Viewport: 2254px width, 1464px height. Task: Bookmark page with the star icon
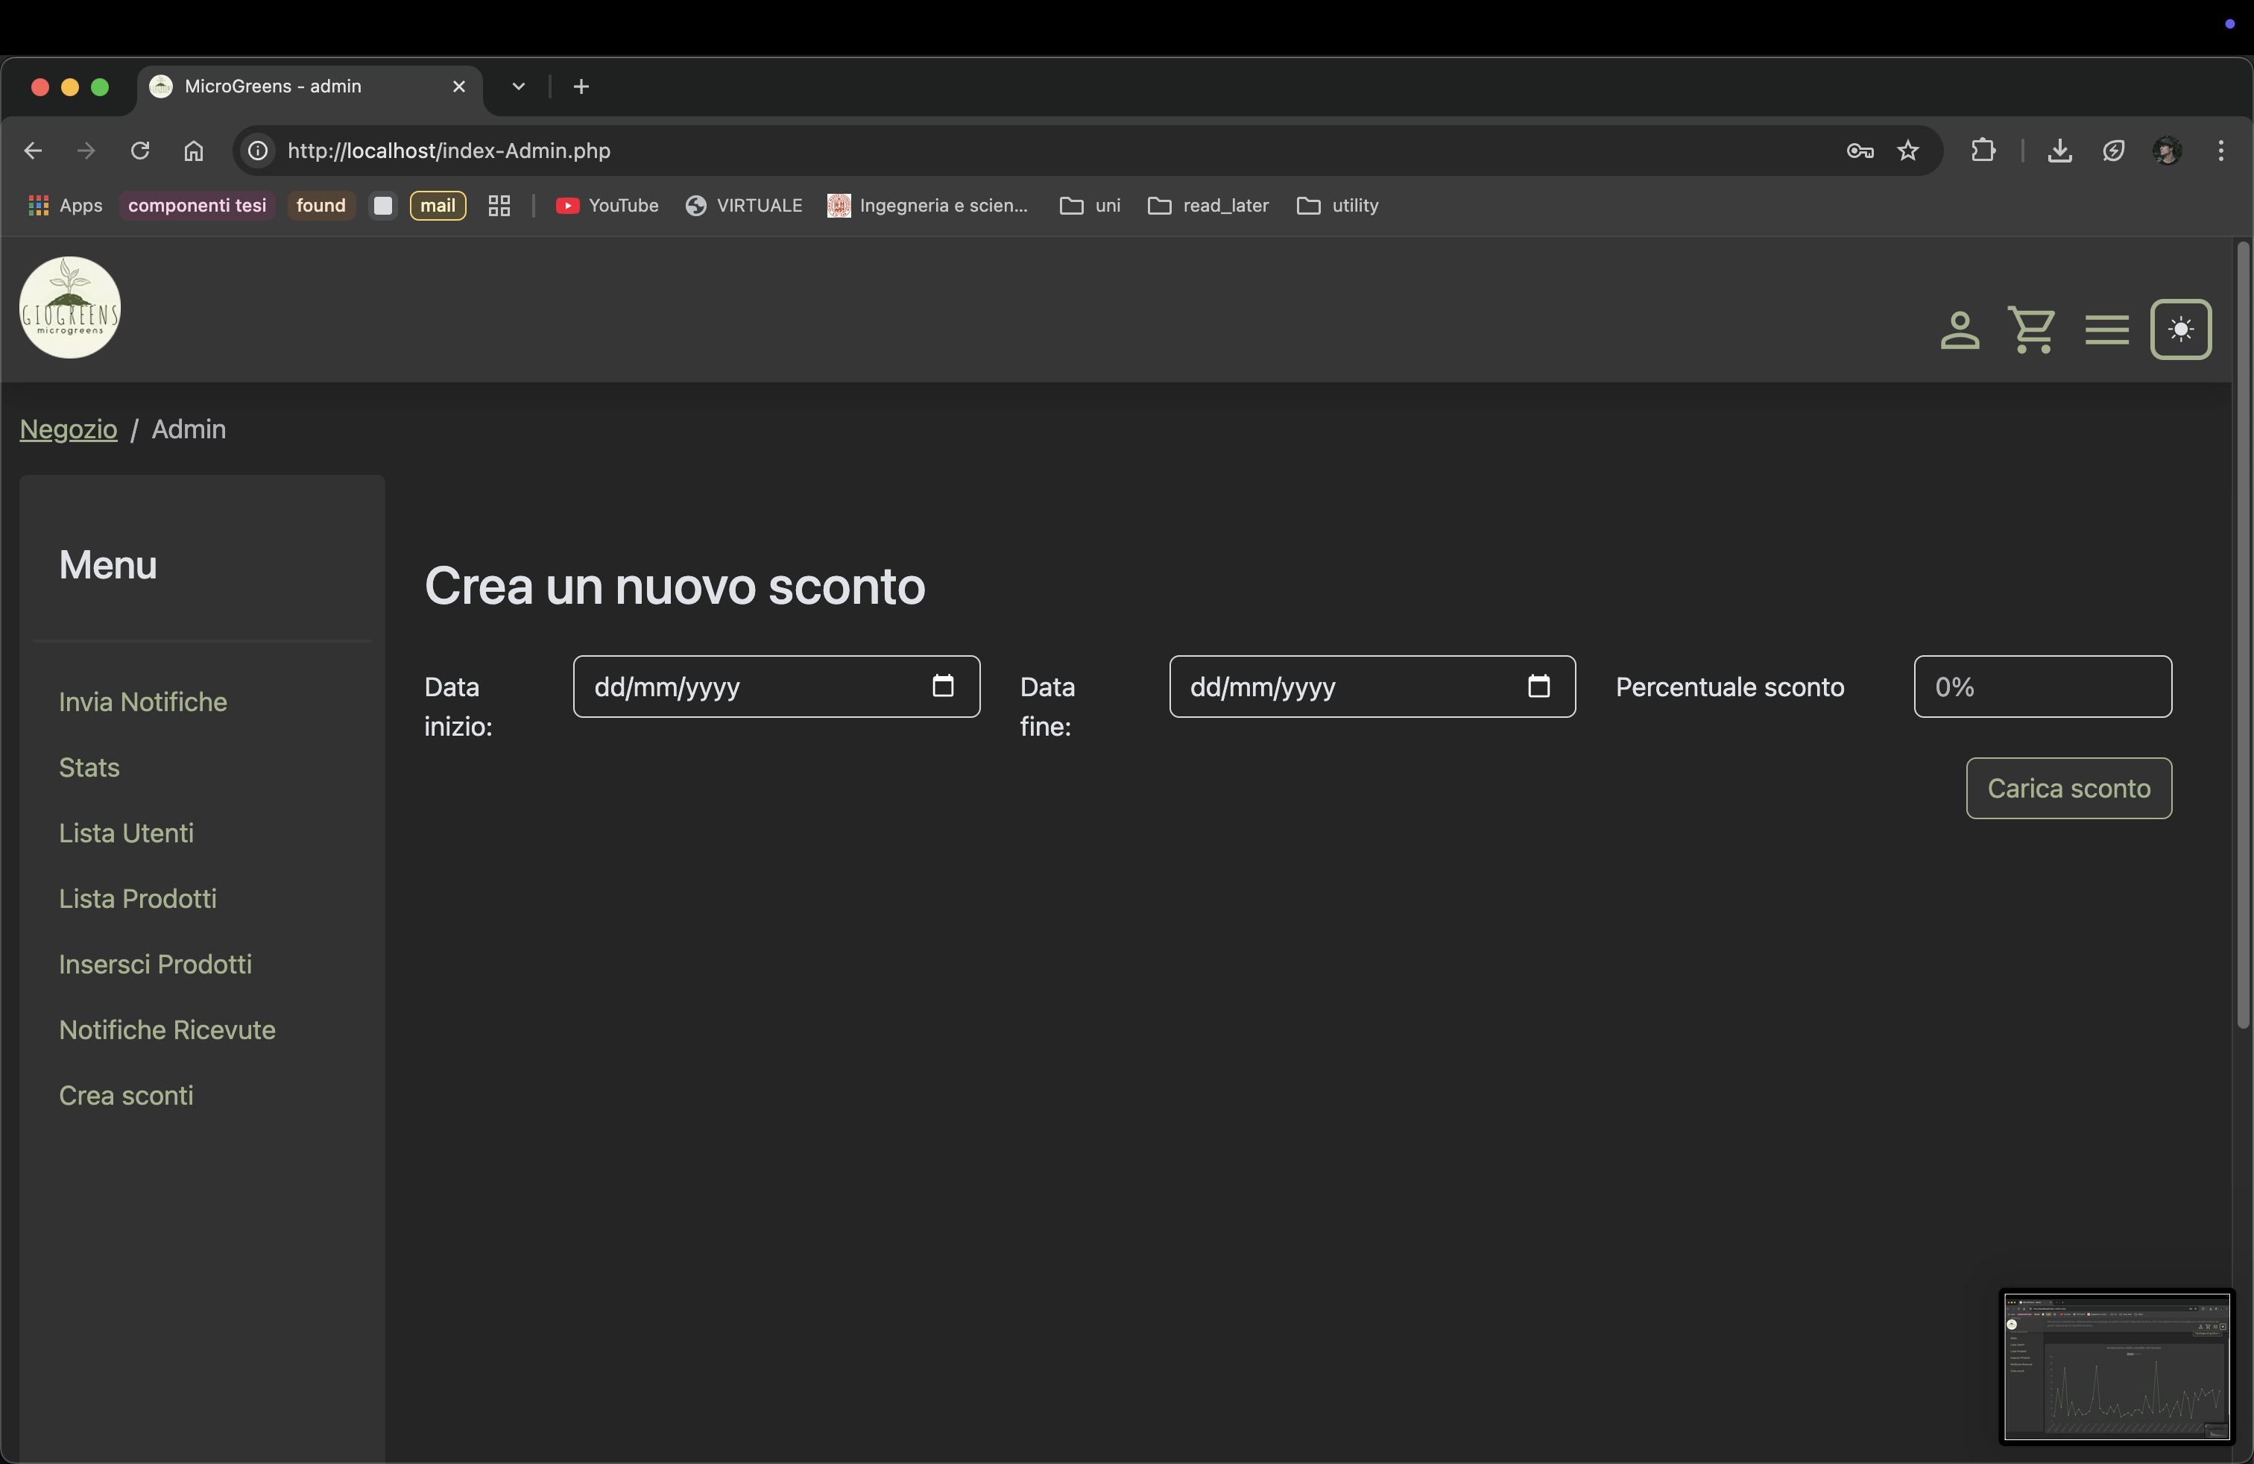(1907, 151)
